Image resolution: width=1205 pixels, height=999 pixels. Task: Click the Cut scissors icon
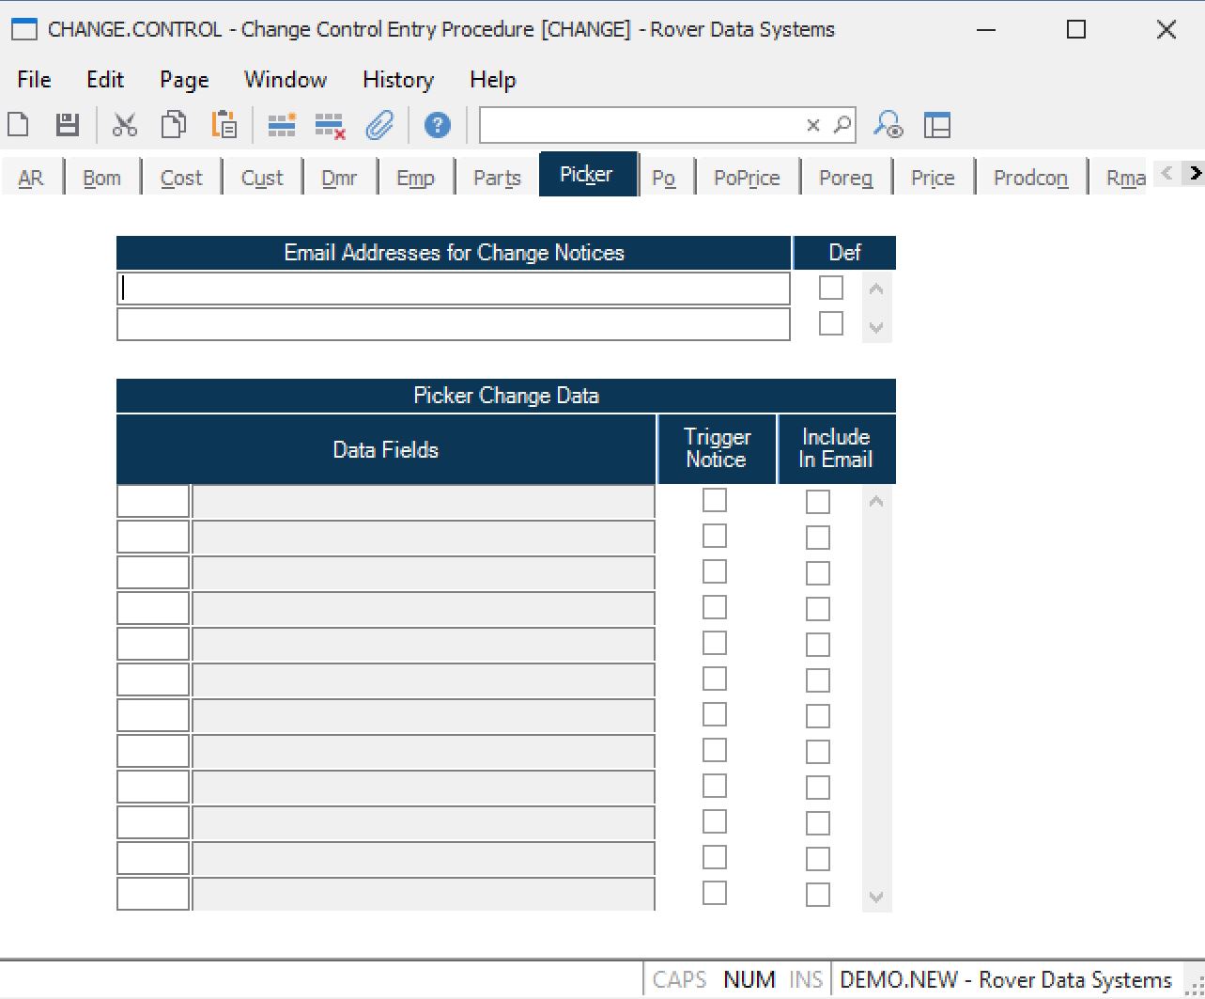(125, 125)
